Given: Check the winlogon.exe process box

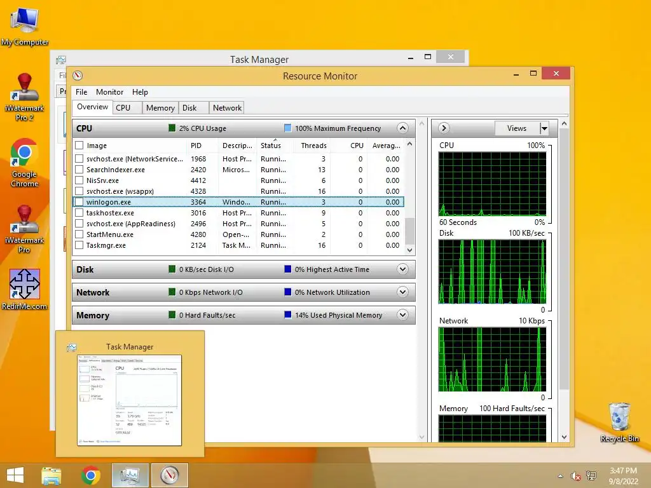Looking at the screenshot, I should click(79, 201).
